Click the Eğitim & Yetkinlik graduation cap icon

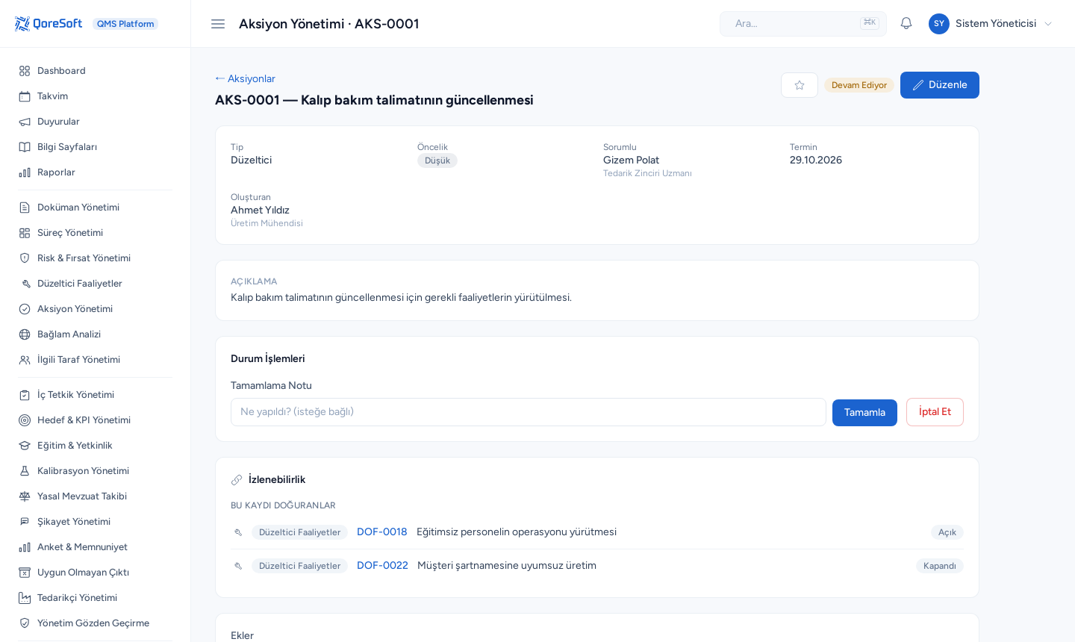click(x=25, y=446)
